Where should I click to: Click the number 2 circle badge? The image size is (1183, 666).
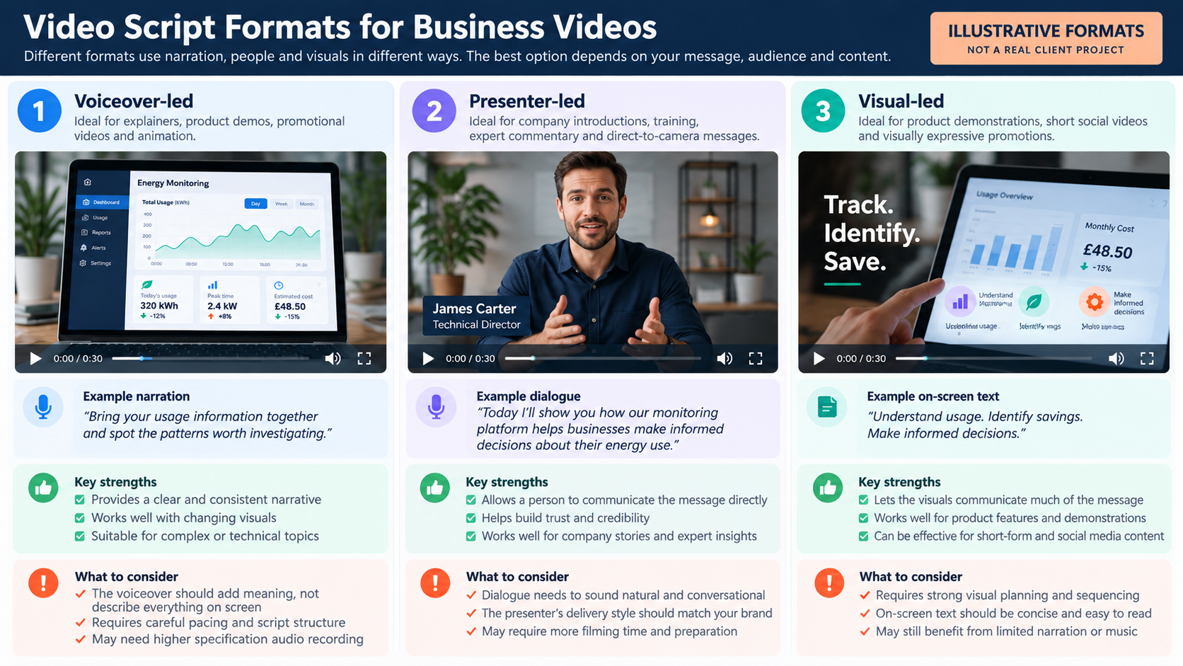click(434, 110)
